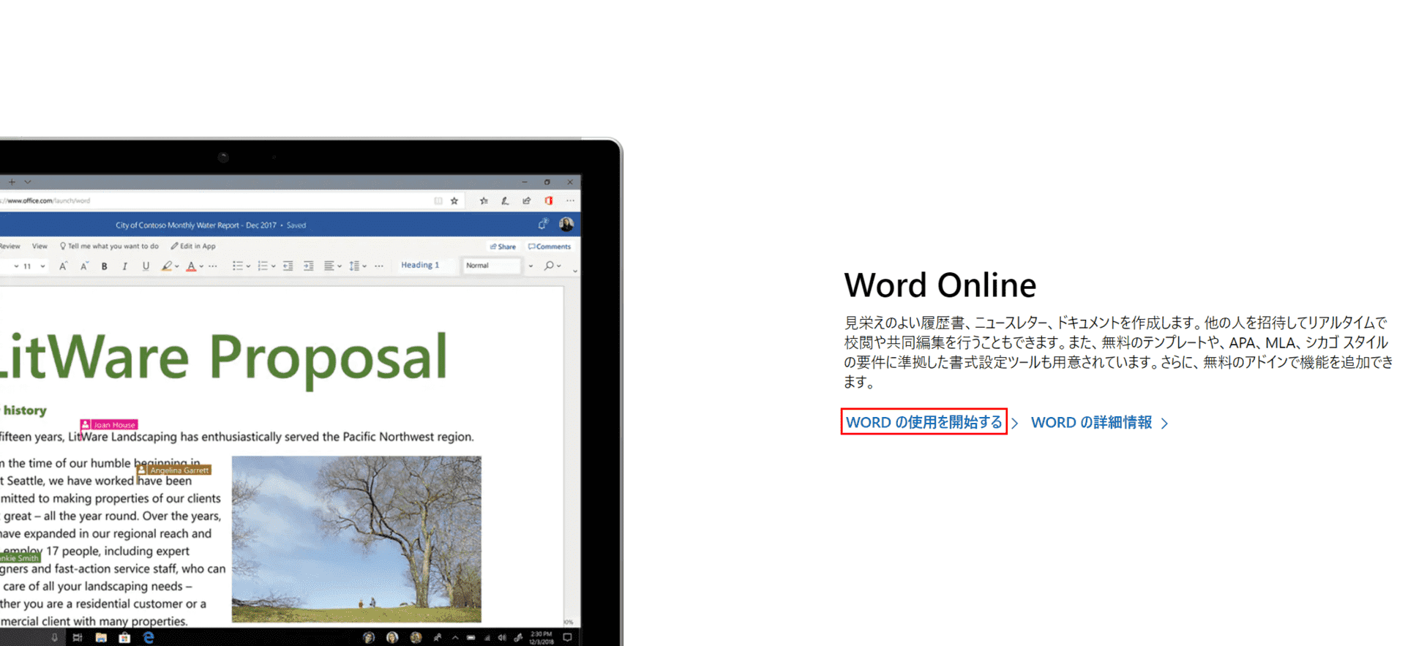Viewport: 1405px width, 646px height.
Task: Click the Edge browser taskbar icon
Action: (149, 638)
